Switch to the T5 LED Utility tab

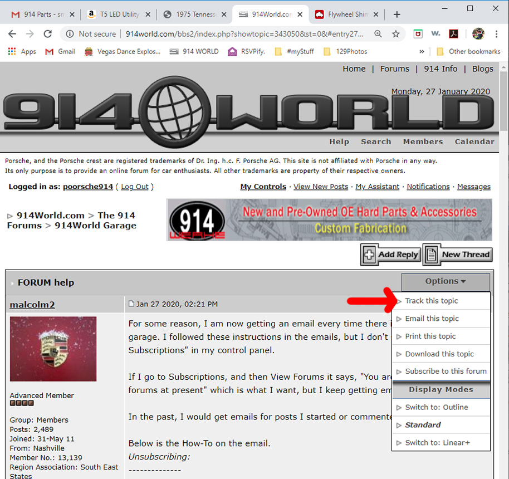pyautogui.click(x=119, y=14)
